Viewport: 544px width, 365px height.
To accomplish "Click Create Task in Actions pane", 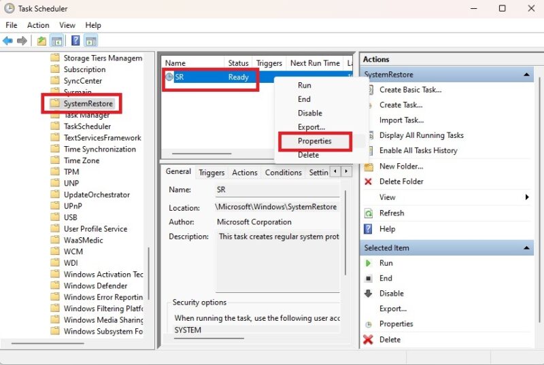I will (x=401, y=105).
